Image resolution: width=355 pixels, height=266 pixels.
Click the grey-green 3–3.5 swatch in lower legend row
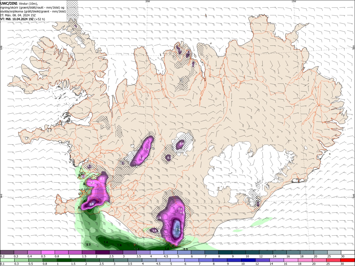point(121,260)
